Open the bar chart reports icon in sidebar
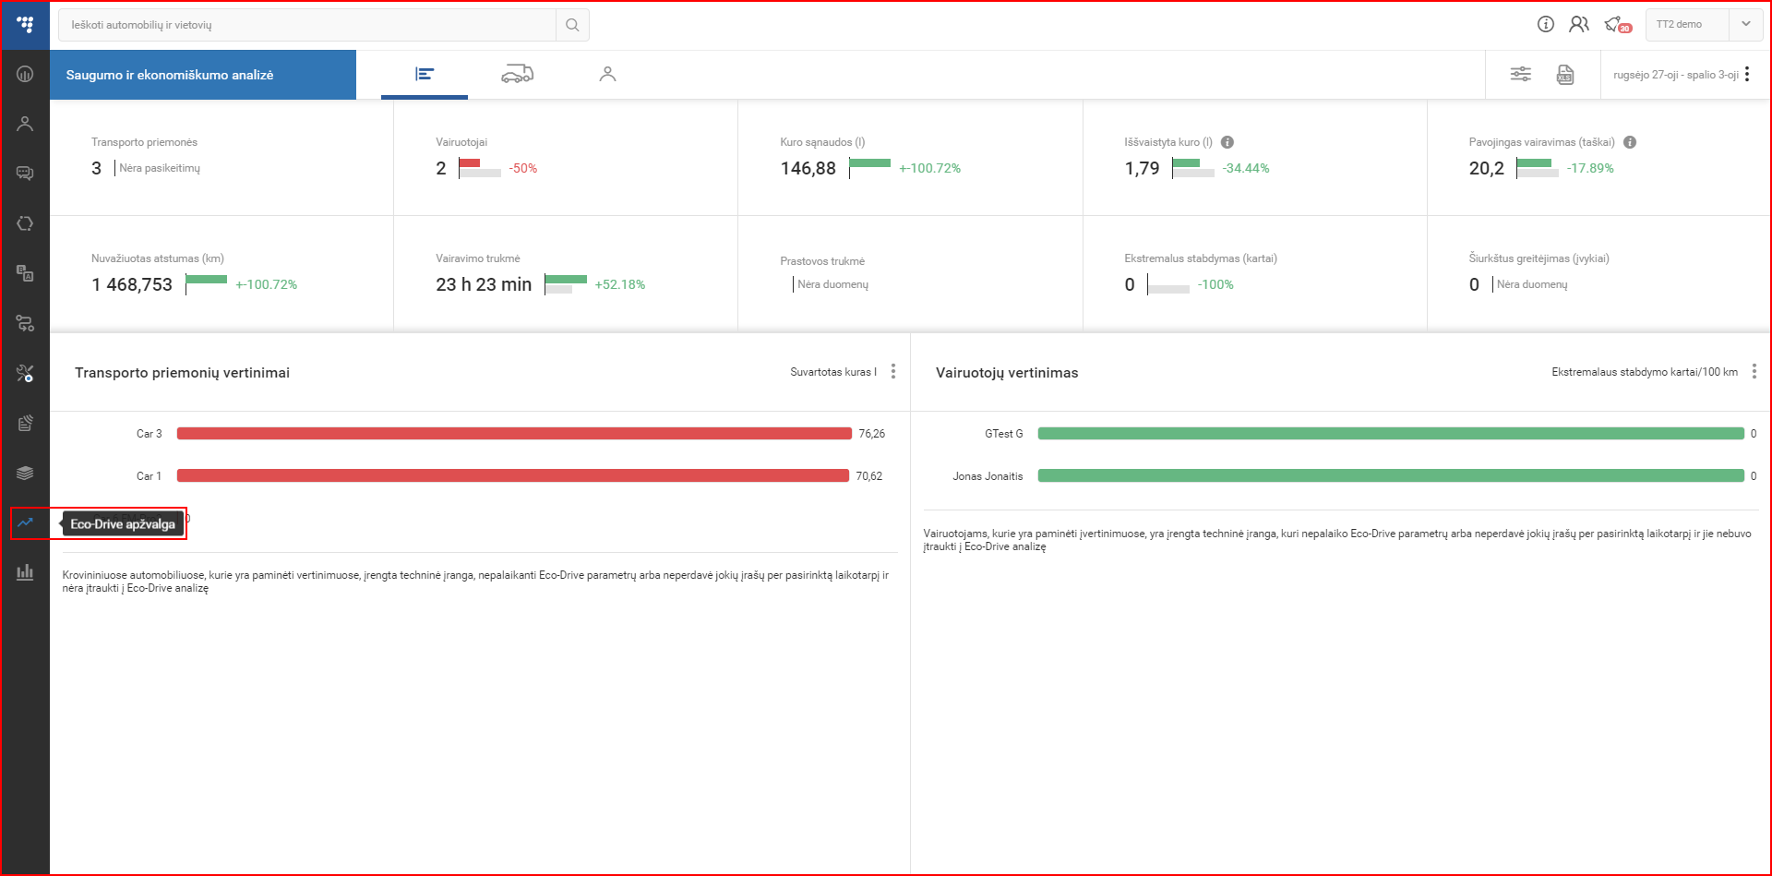Viewport: 1772px width, 876px height. [25, 572]
